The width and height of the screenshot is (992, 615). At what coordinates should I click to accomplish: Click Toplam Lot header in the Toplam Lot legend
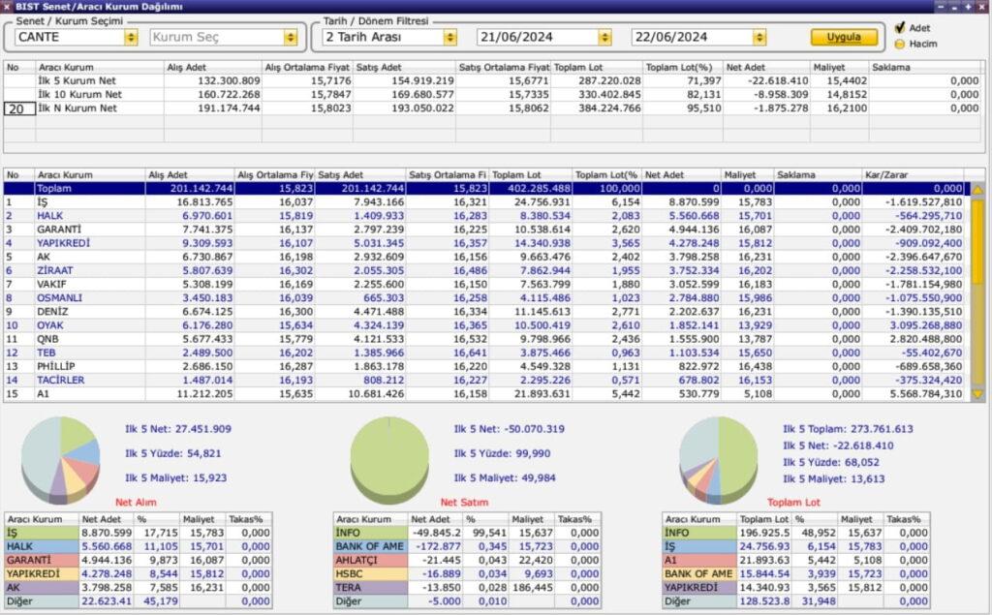[x=764, y=519]
